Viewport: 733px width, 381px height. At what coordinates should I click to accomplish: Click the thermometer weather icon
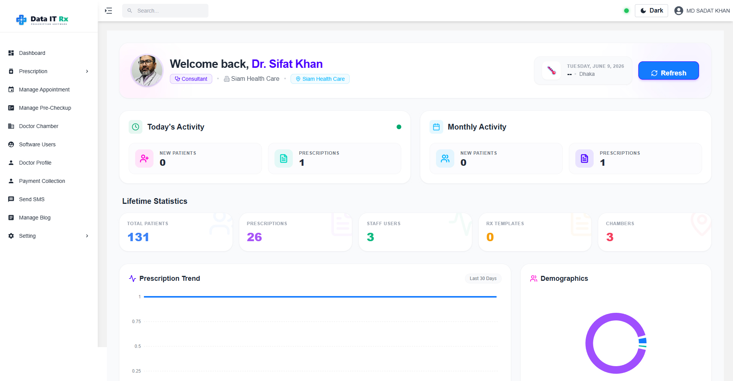(551, 70)
